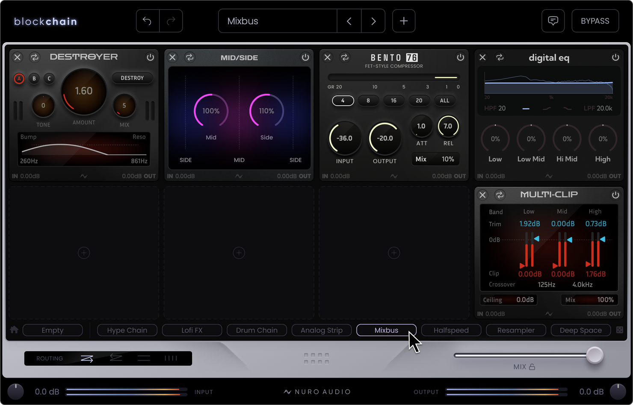Set Bento 76 ratio to 16
Screen dimensions: 633x405
[x=393, y=101]
